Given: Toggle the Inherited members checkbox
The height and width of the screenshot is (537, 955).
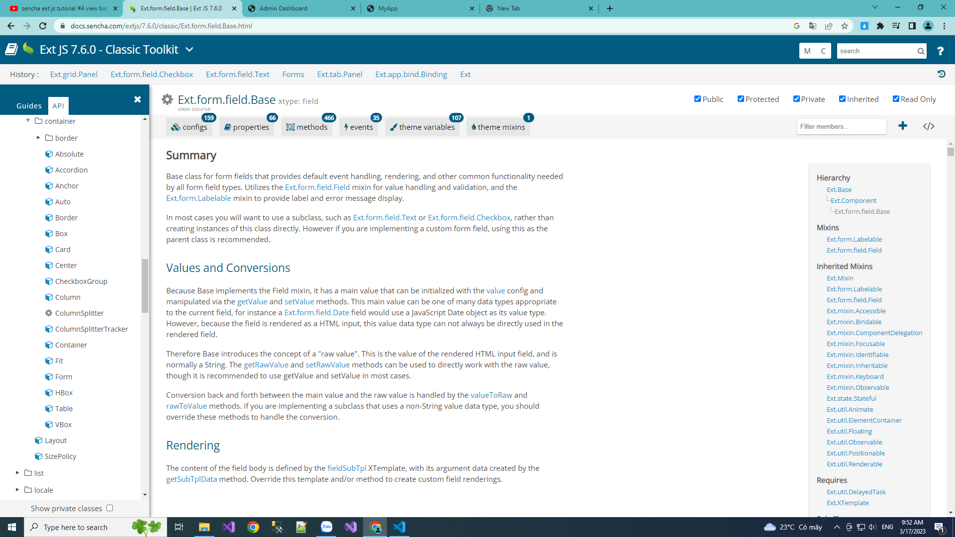Looking at the screenshot, I should point(842,99).
